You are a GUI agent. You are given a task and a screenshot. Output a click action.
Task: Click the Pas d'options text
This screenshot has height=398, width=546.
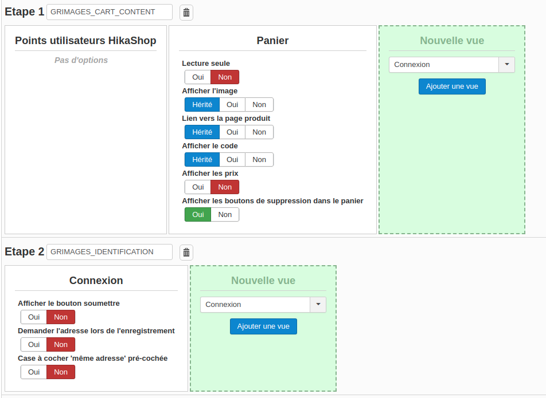pyautogui.click(x=81, y=60)
